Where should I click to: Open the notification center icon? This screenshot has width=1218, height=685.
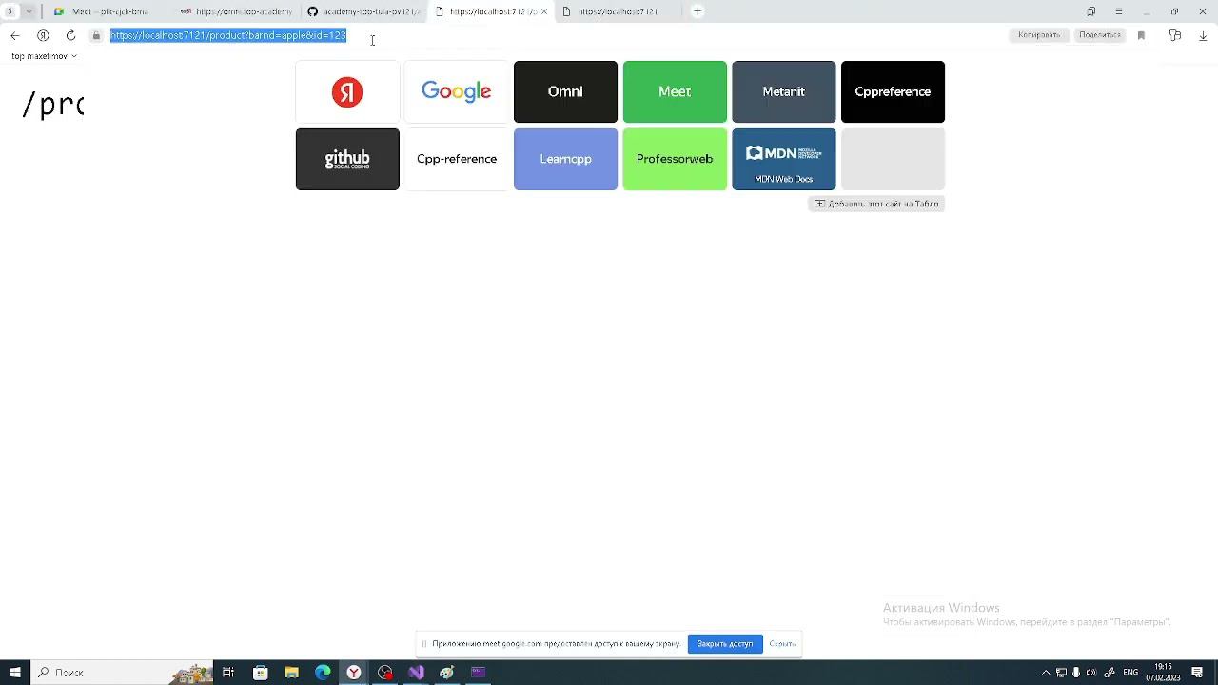click(1198, 673)
